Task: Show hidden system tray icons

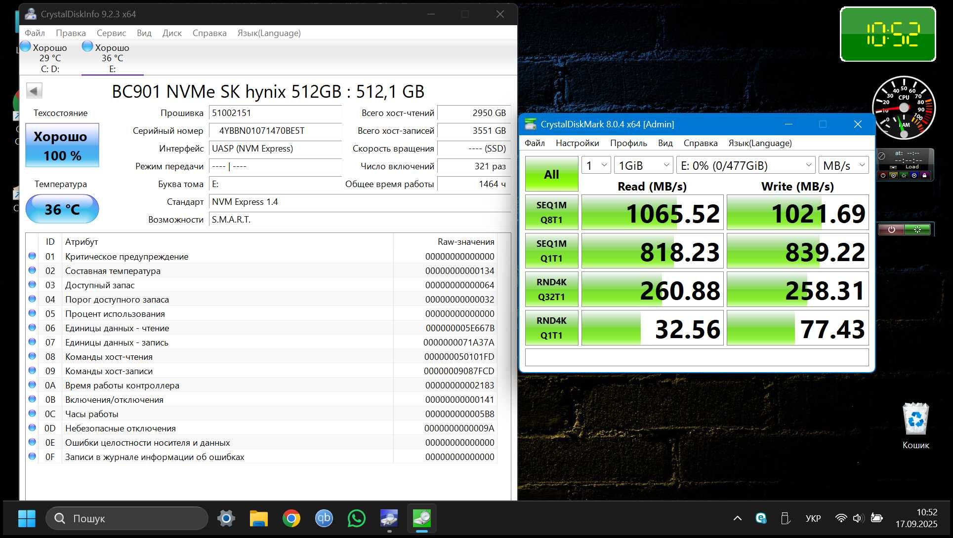Action: [x=738, y=518]
